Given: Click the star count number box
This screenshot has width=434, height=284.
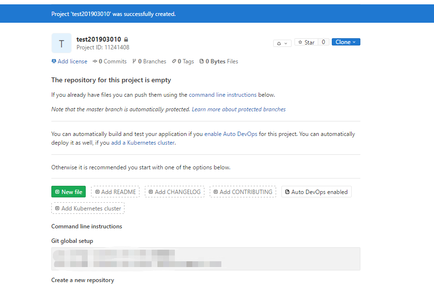Looking at the screenshot, I should coord(324,43).
